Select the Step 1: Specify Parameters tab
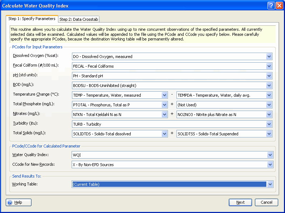Viewport: 285px width, 213px height. [32, 19]
